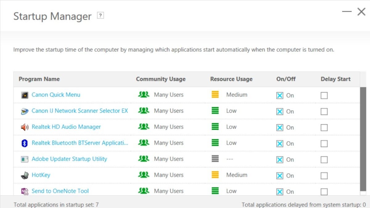The width and height of the screenshot is (370, 208).
Task: Click the Medium resource bars for Canon Quick Menu
Action: pyautogui.click(x=215, y=95)
